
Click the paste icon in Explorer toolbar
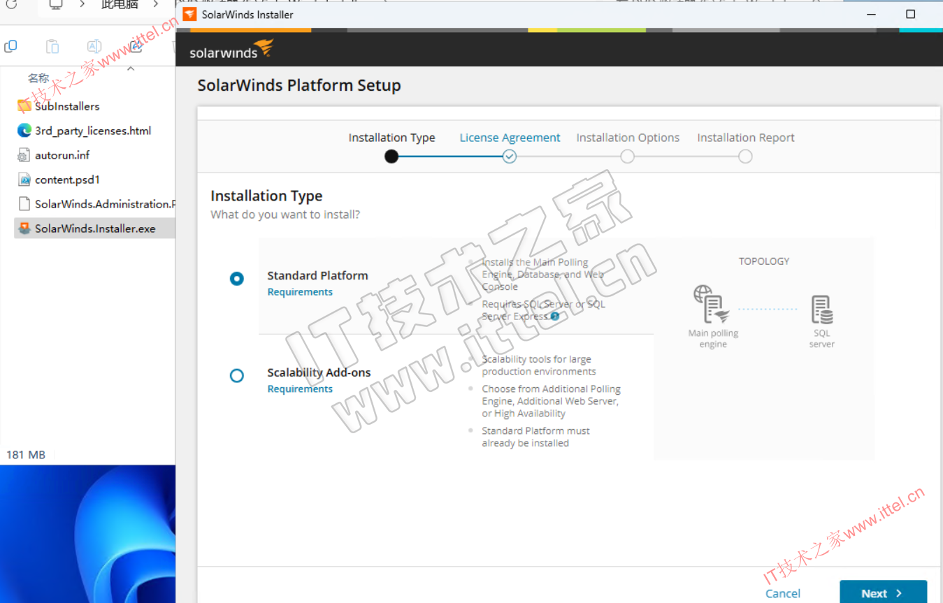point(52,47)
